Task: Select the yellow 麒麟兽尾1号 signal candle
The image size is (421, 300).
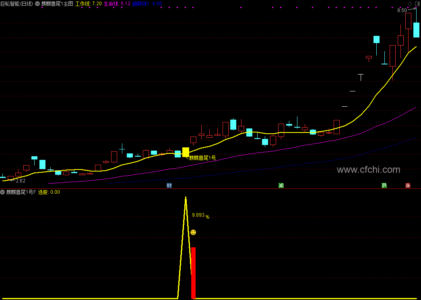Action: (x=186, y=152)
